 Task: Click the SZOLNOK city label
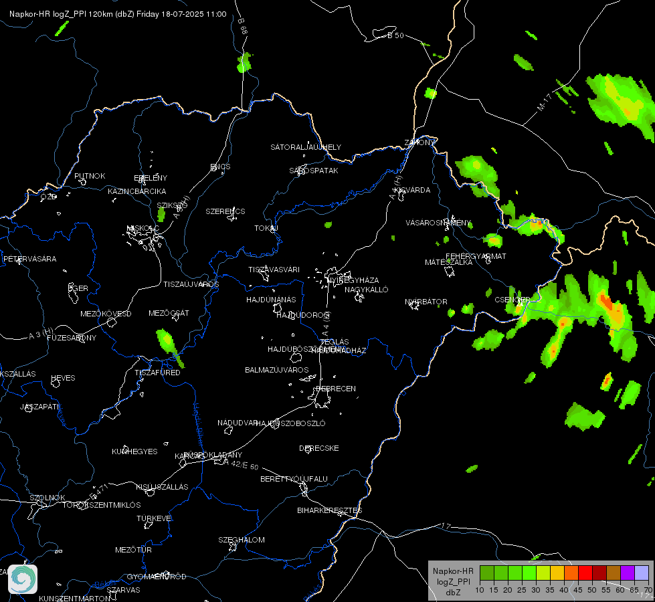coord(48,498)
